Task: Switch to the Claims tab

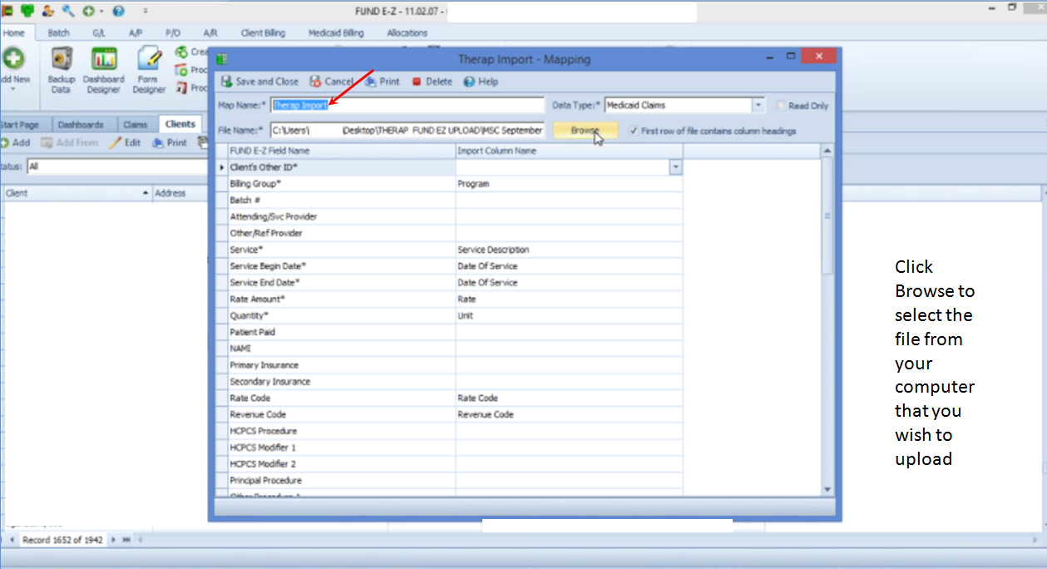Action: click(x=136, y=125)
